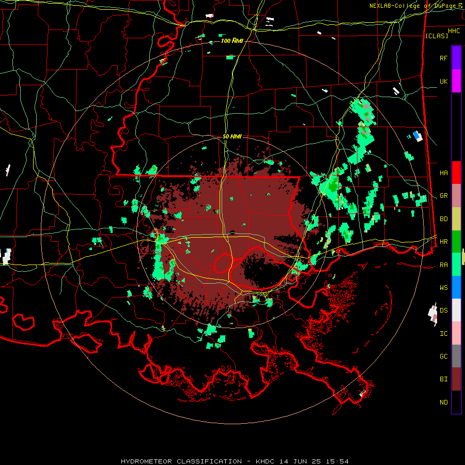Click the black radar site dot at center
Screen dimensions: 465x465
pyautogui.click(x=232, y=233)
